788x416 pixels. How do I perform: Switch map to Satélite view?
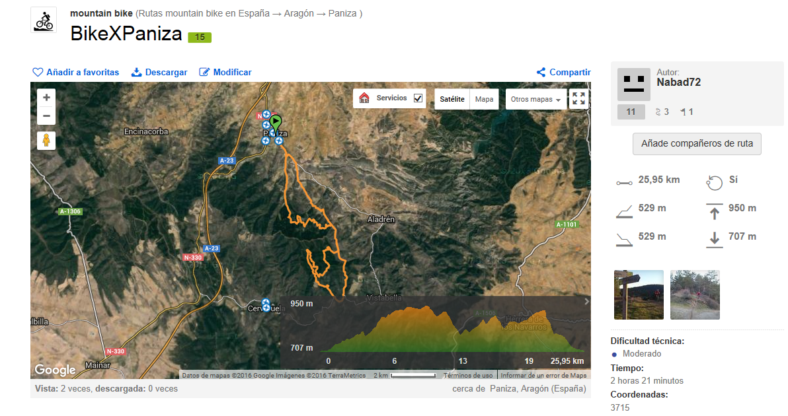pyautogui.click(x=452, y=99)
